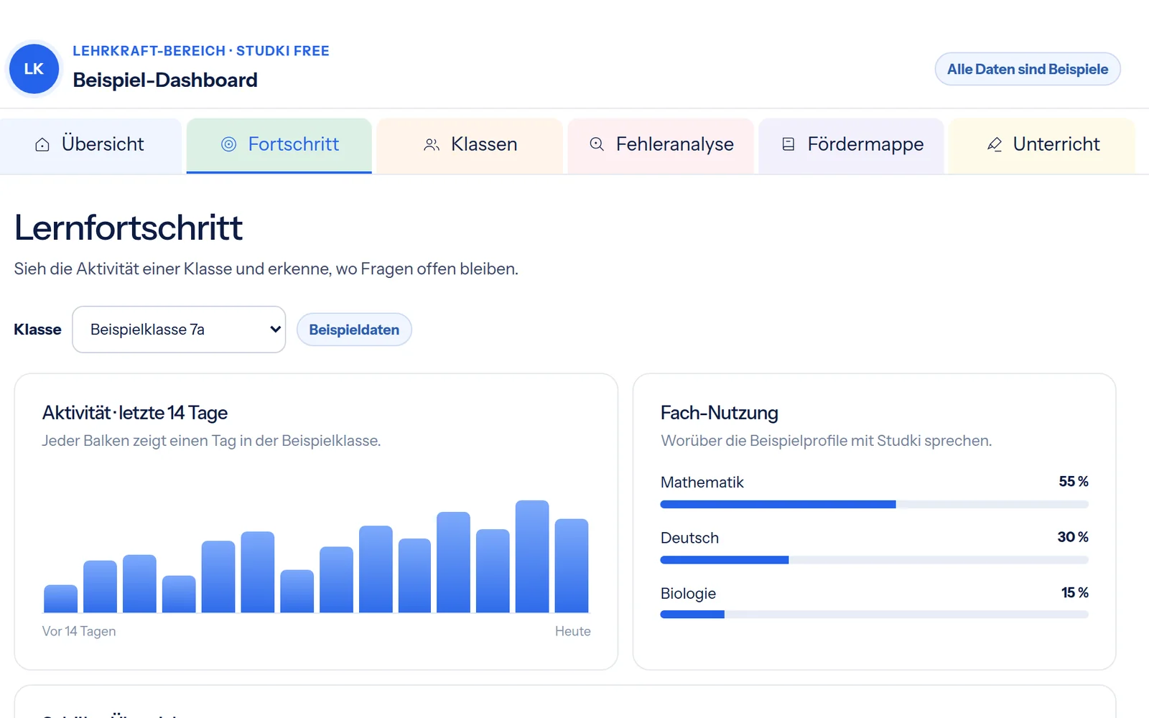Open the Übersicht tab
Image resolution: width=1149 pixels, height=718 pixels.
pos(90,146)
